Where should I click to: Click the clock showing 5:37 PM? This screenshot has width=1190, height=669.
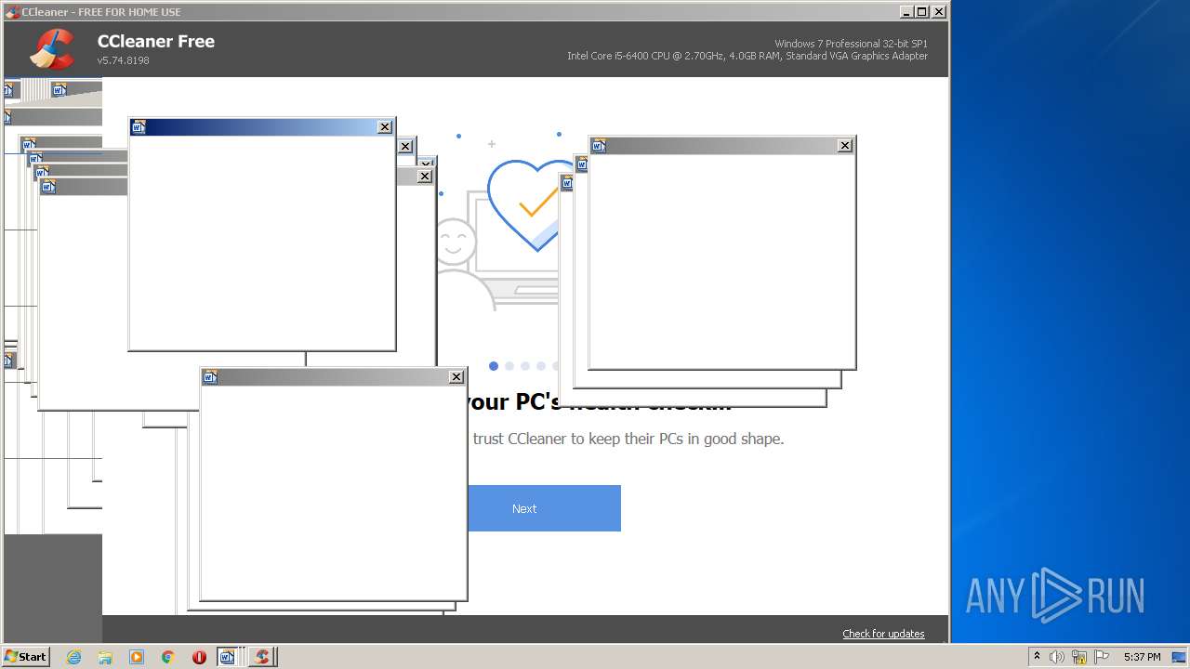click(x=1142, y=657)
